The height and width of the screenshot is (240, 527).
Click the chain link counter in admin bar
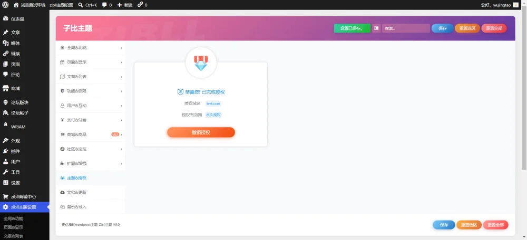pos(140,5)
